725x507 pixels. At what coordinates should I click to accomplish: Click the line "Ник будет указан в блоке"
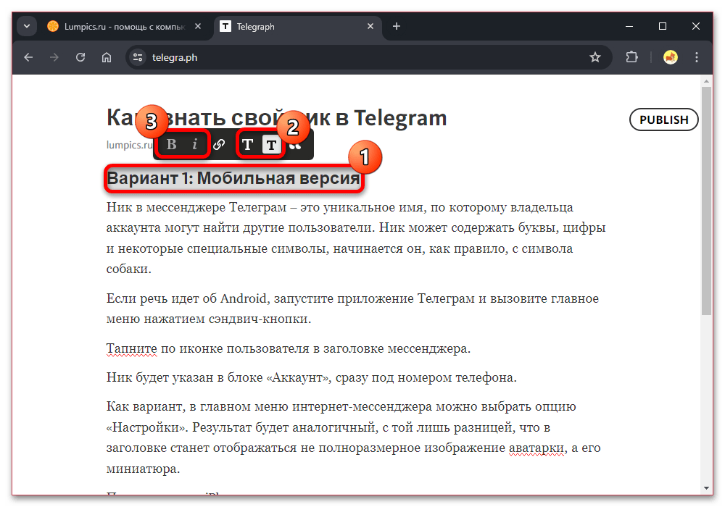[x=312, y=377]
